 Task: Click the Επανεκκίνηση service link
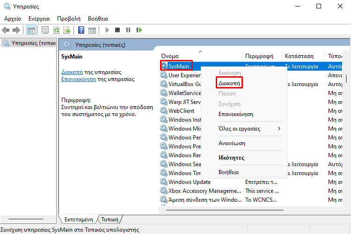pyautogui.click(x=79, y=79)
